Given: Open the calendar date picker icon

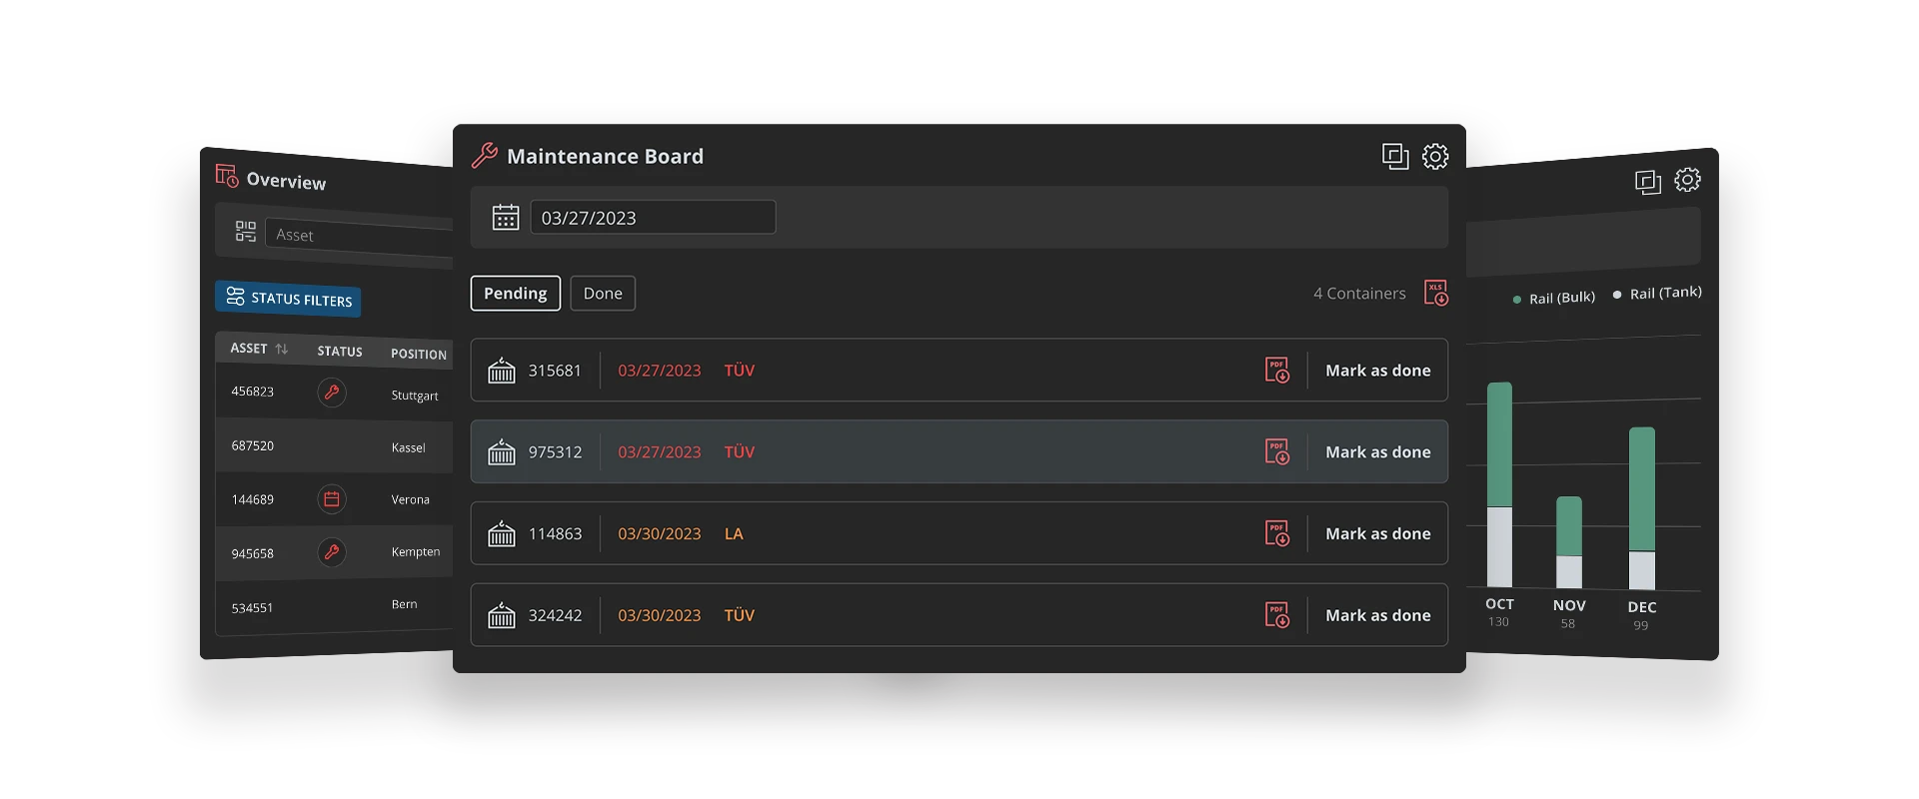Looking at the screenshot, I should 506,217.
